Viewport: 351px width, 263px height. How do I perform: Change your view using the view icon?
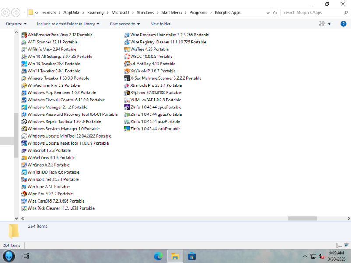pyautogui.click(x=322, y=24)
